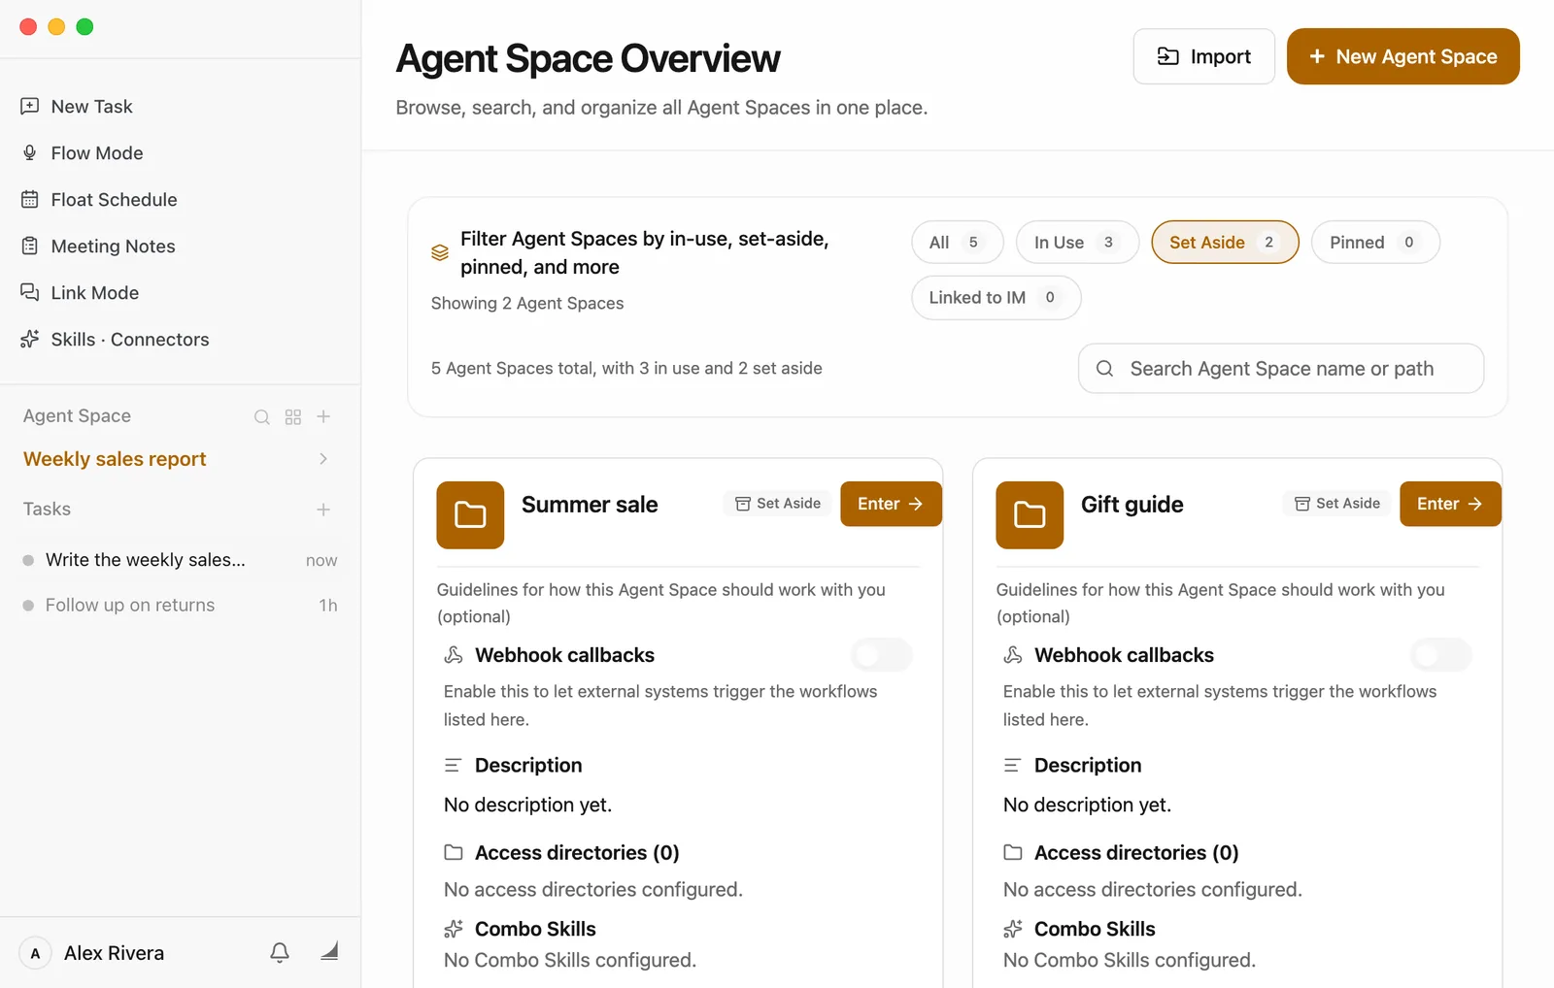
Task: Click the signal icon beside the bell
Action: pyautogui.click(x=329, y=951)
